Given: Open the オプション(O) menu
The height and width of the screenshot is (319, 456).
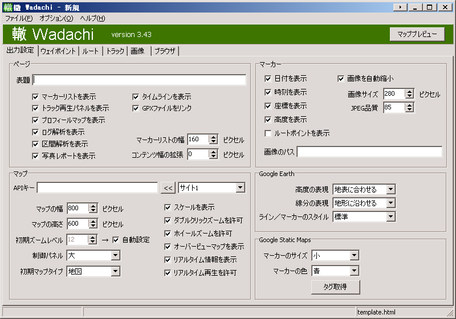Looking at the screenshot, I should click(x=56, y=18).
